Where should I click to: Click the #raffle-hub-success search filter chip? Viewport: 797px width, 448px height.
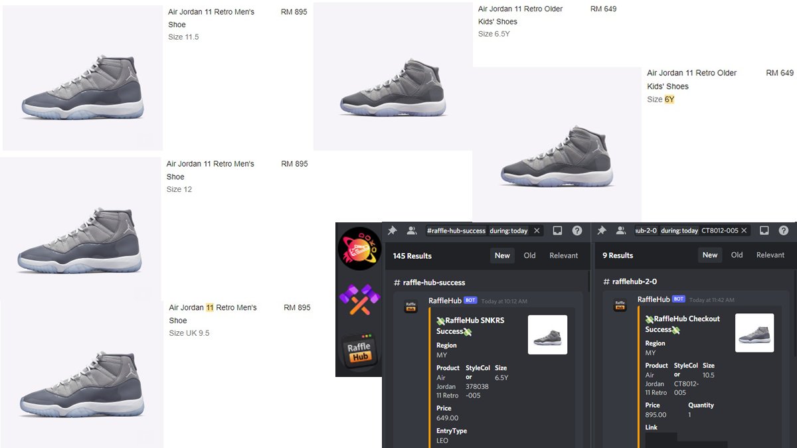coord(456,231)
